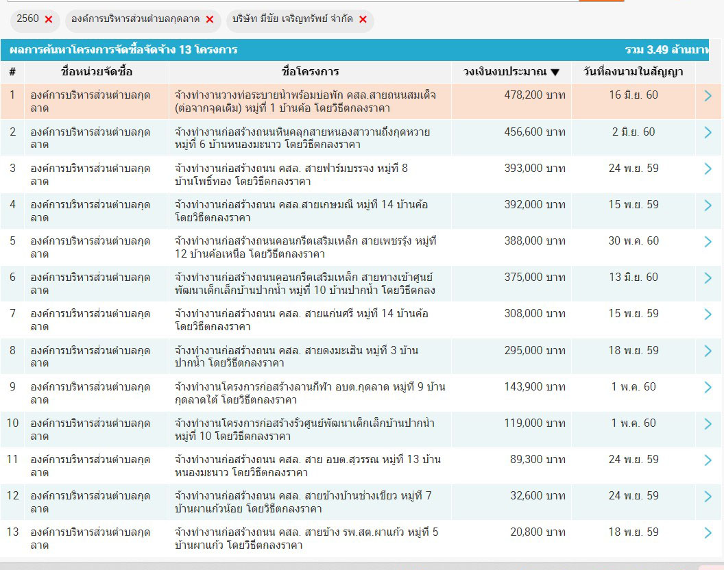Open details arrow for project row 1
Image resolution: width=724 pixels, height=570 pixels.
708,96
